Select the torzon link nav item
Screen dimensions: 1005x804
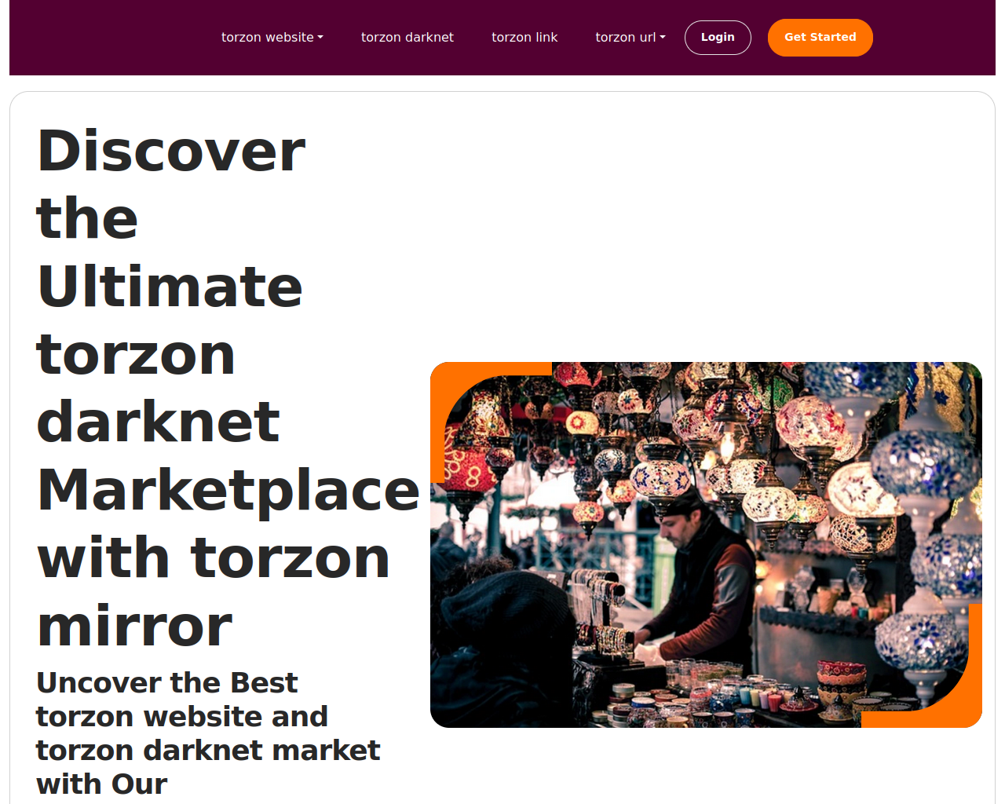(524, 37)
